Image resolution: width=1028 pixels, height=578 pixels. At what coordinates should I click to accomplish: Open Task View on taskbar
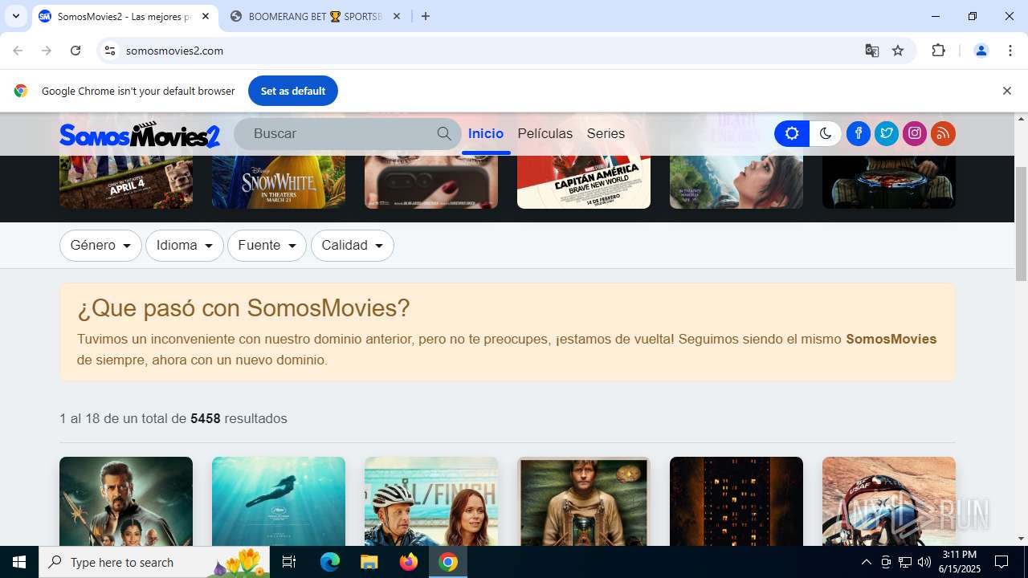tap(289, 562)
